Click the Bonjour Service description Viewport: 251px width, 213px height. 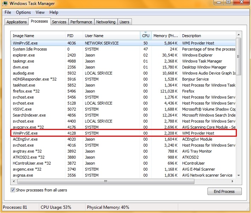[195, 79]
